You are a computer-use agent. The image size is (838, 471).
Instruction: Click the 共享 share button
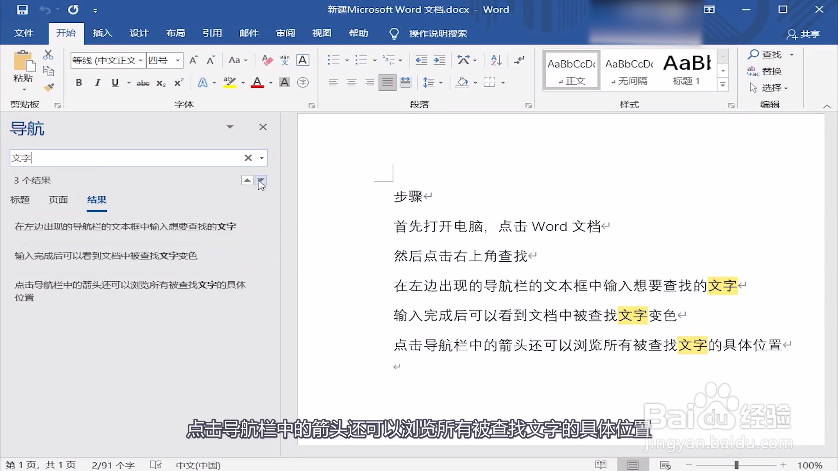pyautogui.click(x=804, y=34)
